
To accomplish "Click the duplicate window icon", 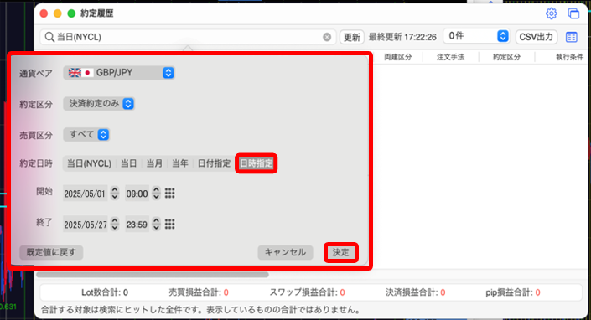I will pyautogui.click(x=573, y=13).
